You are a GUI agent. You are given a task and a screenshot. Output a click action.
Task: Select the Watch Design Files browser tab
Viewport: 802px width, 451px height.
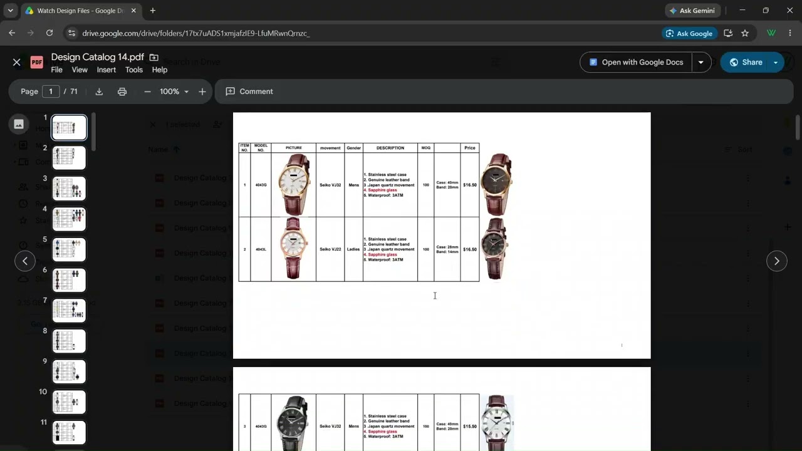click(81, 11)
